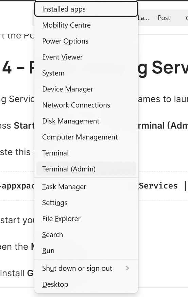
Task: Open Settings from the menu
Action: pyautogui.click(x=86, y=203)
